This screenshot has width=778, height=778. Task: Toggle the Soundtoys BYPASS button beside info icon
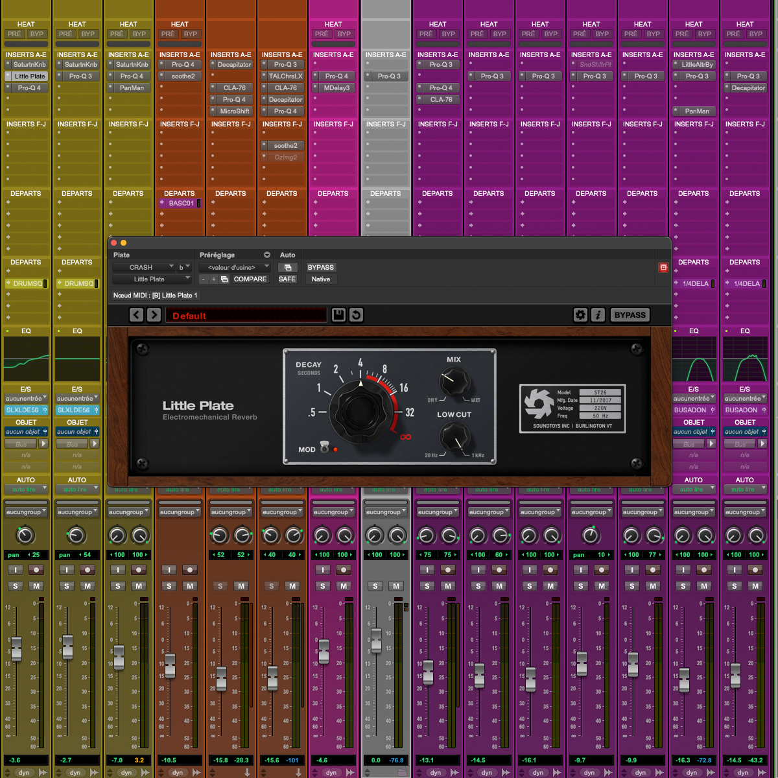coord(630,315)
